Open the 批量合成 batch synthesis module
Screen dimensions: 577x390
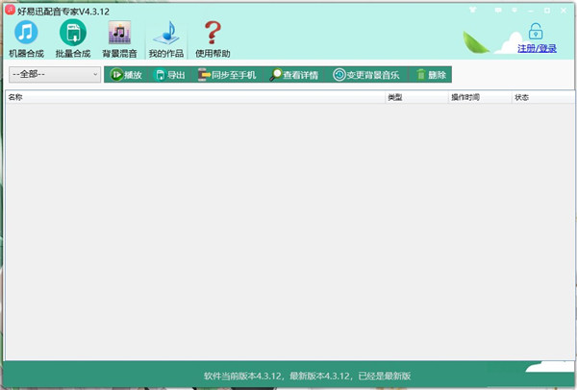coord(74,38)
